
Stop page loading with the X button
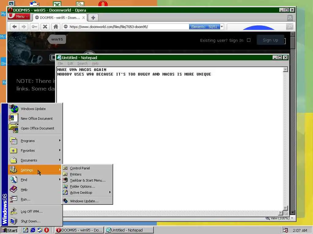[x=45, y=27]
